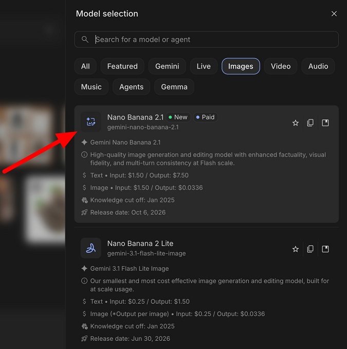Image resolution: width=347 pixels, height=349 pixels.
Task: Open Nano Banana 2 Lite details panel icon
Action: tap(325, 249)
